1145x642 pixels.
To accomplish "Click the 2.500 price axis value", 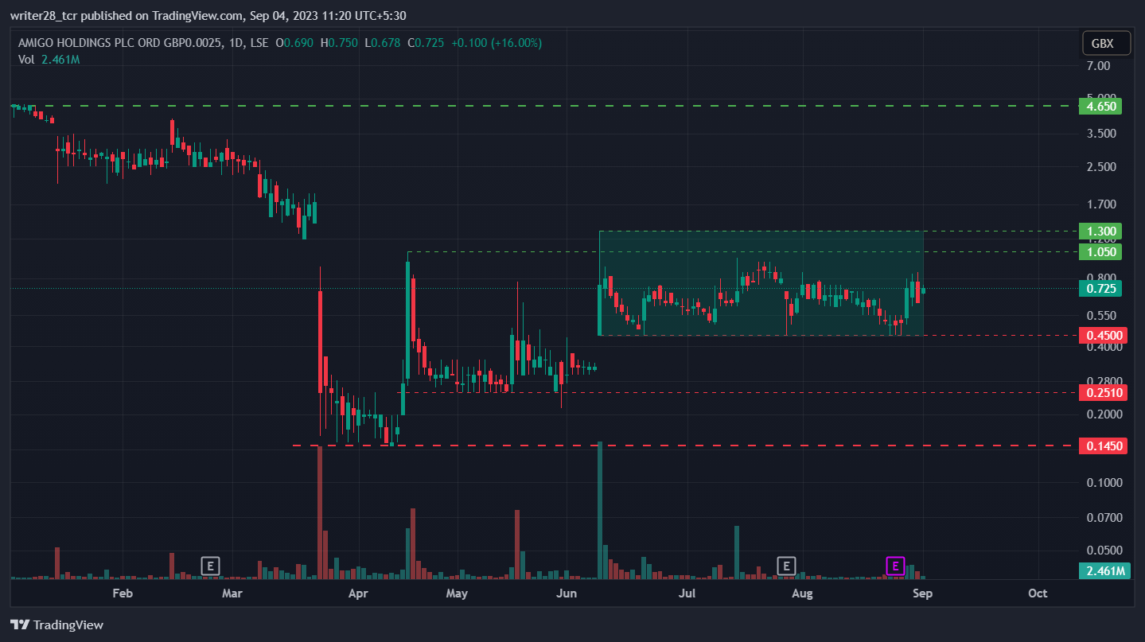I will click(1102, 167).
